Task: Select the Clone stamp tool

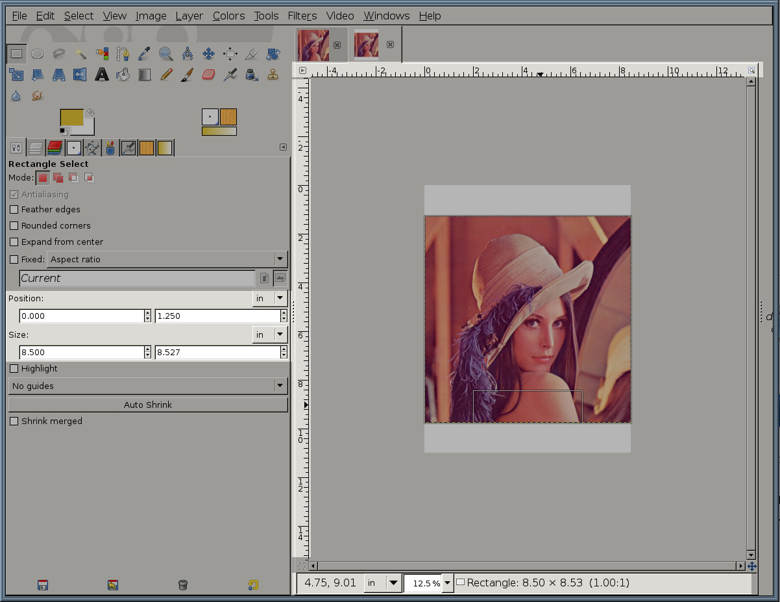Action: click(273, 75)
